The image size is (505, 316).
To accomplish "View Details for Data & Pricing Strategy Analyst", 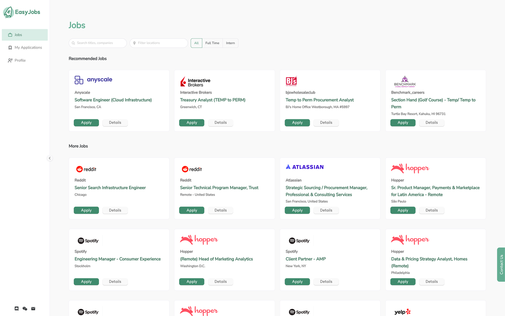I will tap(432, 282).
